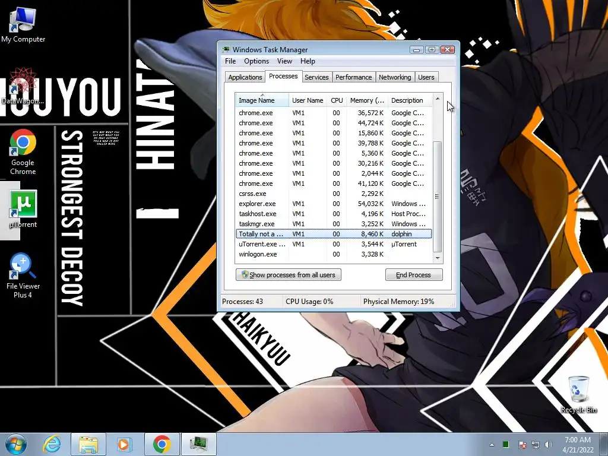Sort by Image Name column header
The height and width of the screenshot is (456, 608).
click(262, 100)
